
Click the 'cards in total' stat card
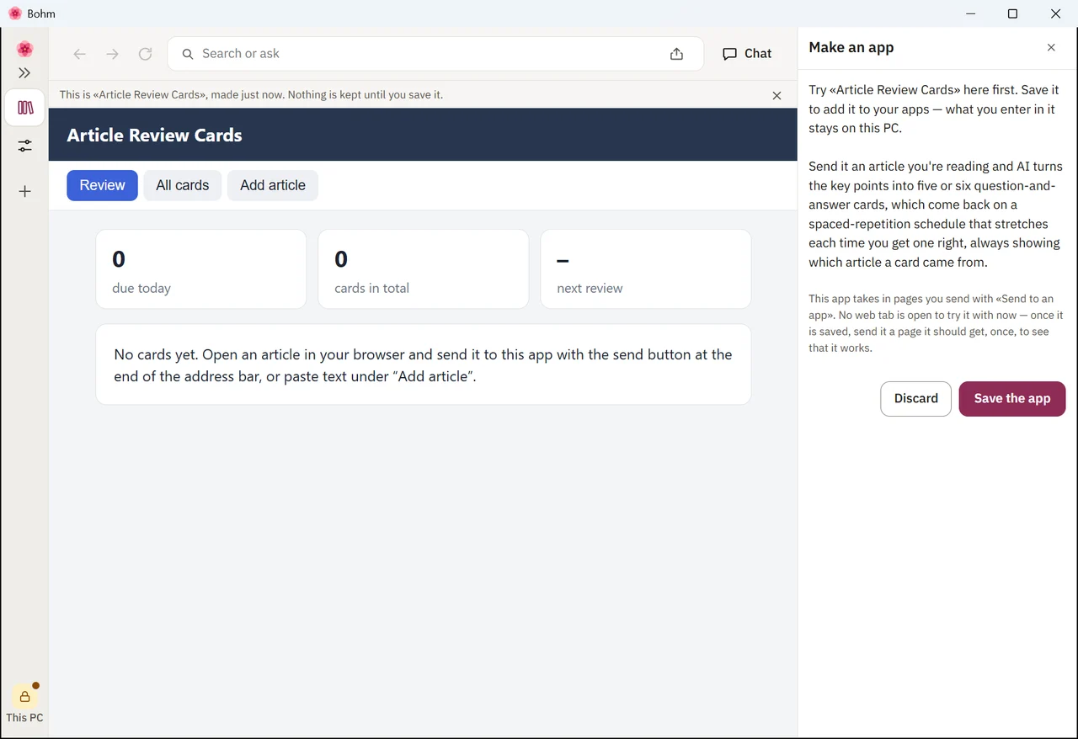pos(424,269)
